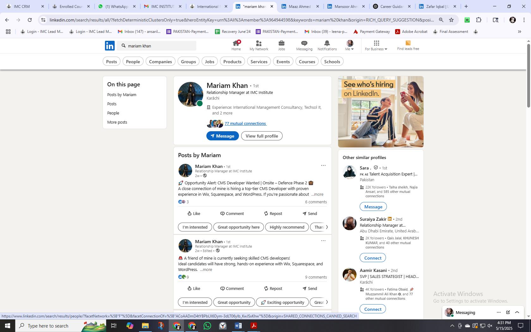Show more quick replies on second post
The image size is (531, 332).
(x=327, y=302)
